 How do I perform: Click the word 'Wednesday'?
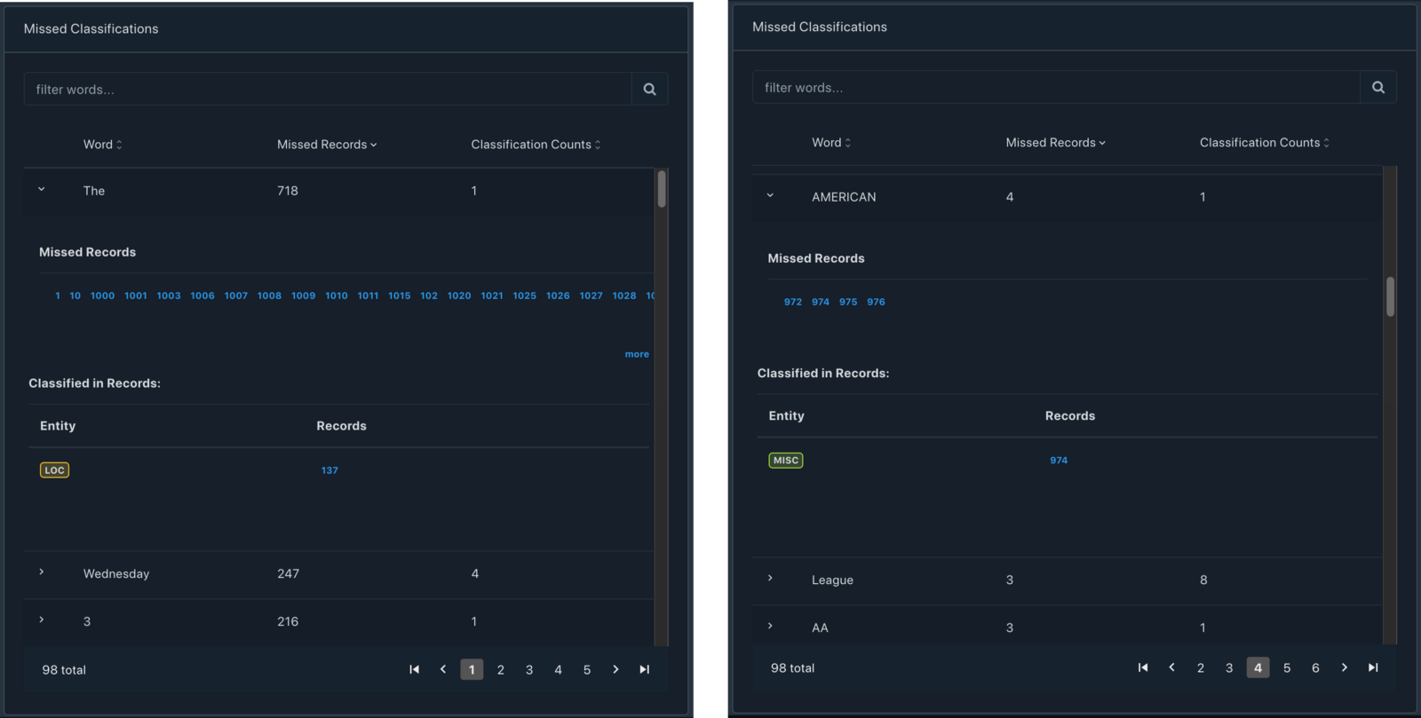click(116, 574)
